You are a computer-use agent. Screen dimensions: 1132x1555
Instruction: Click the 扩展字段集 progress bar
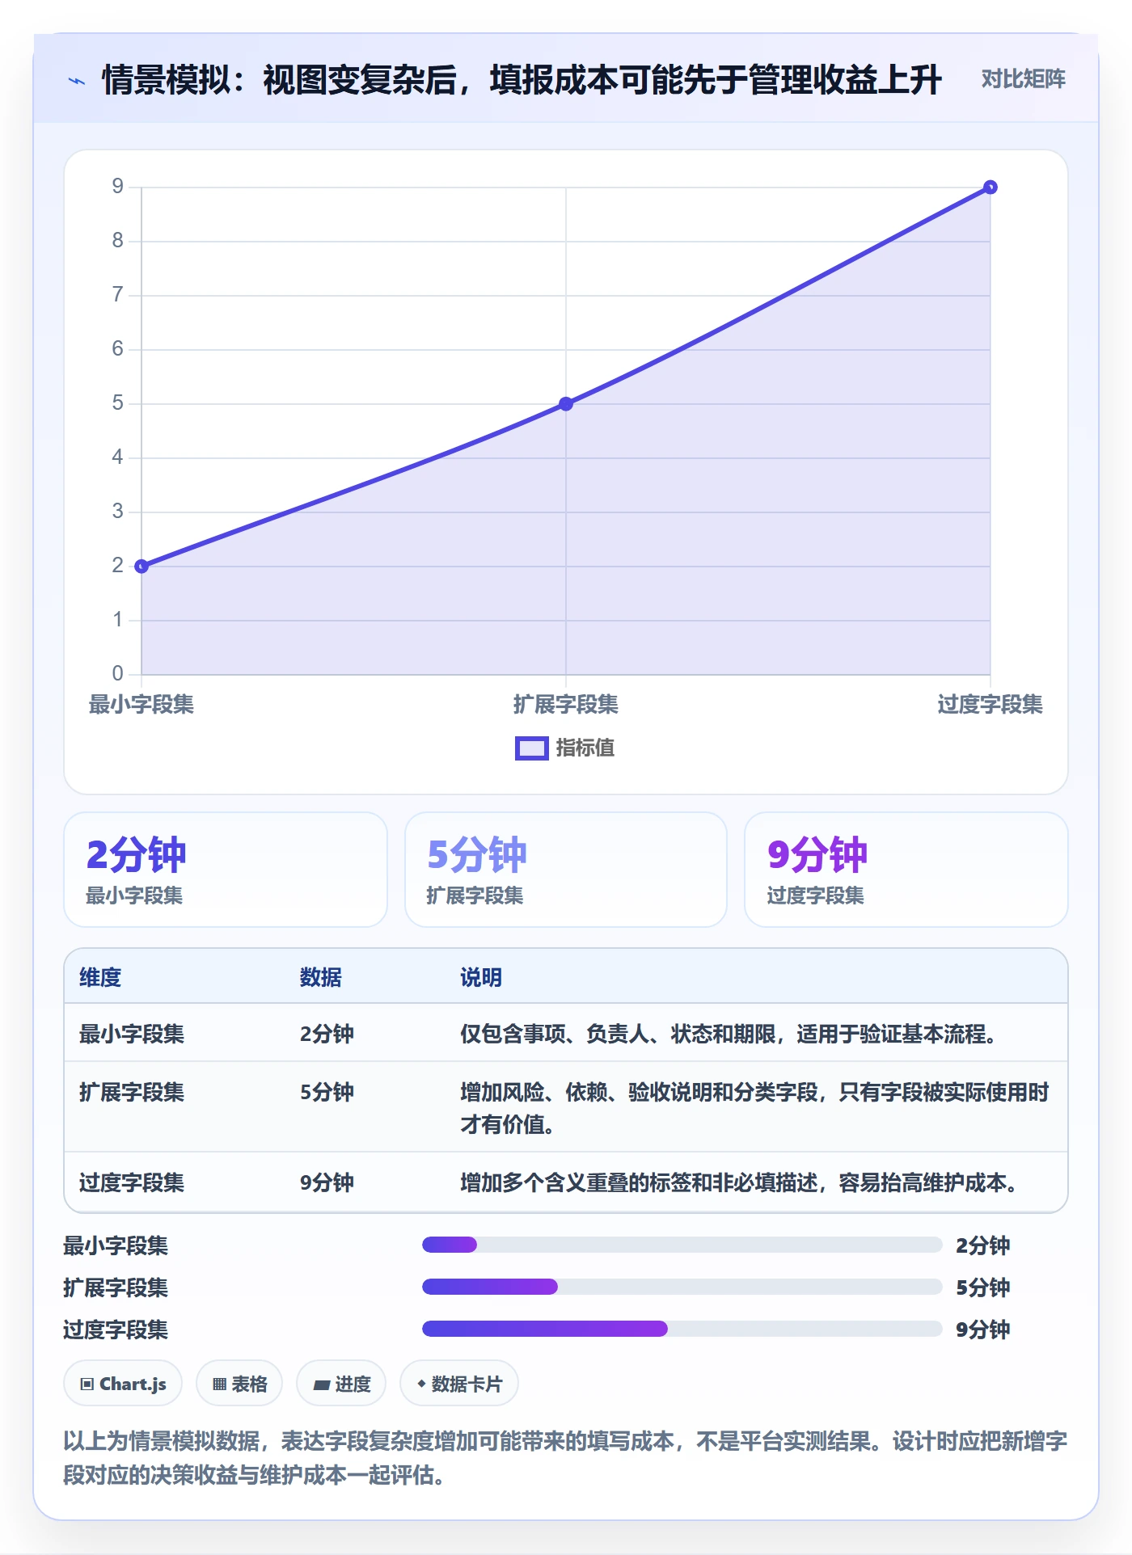tap(682, 1287)
